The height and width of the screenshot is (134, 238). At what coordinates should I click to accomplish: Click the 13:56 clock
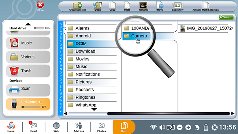click(x=227, y=127)
